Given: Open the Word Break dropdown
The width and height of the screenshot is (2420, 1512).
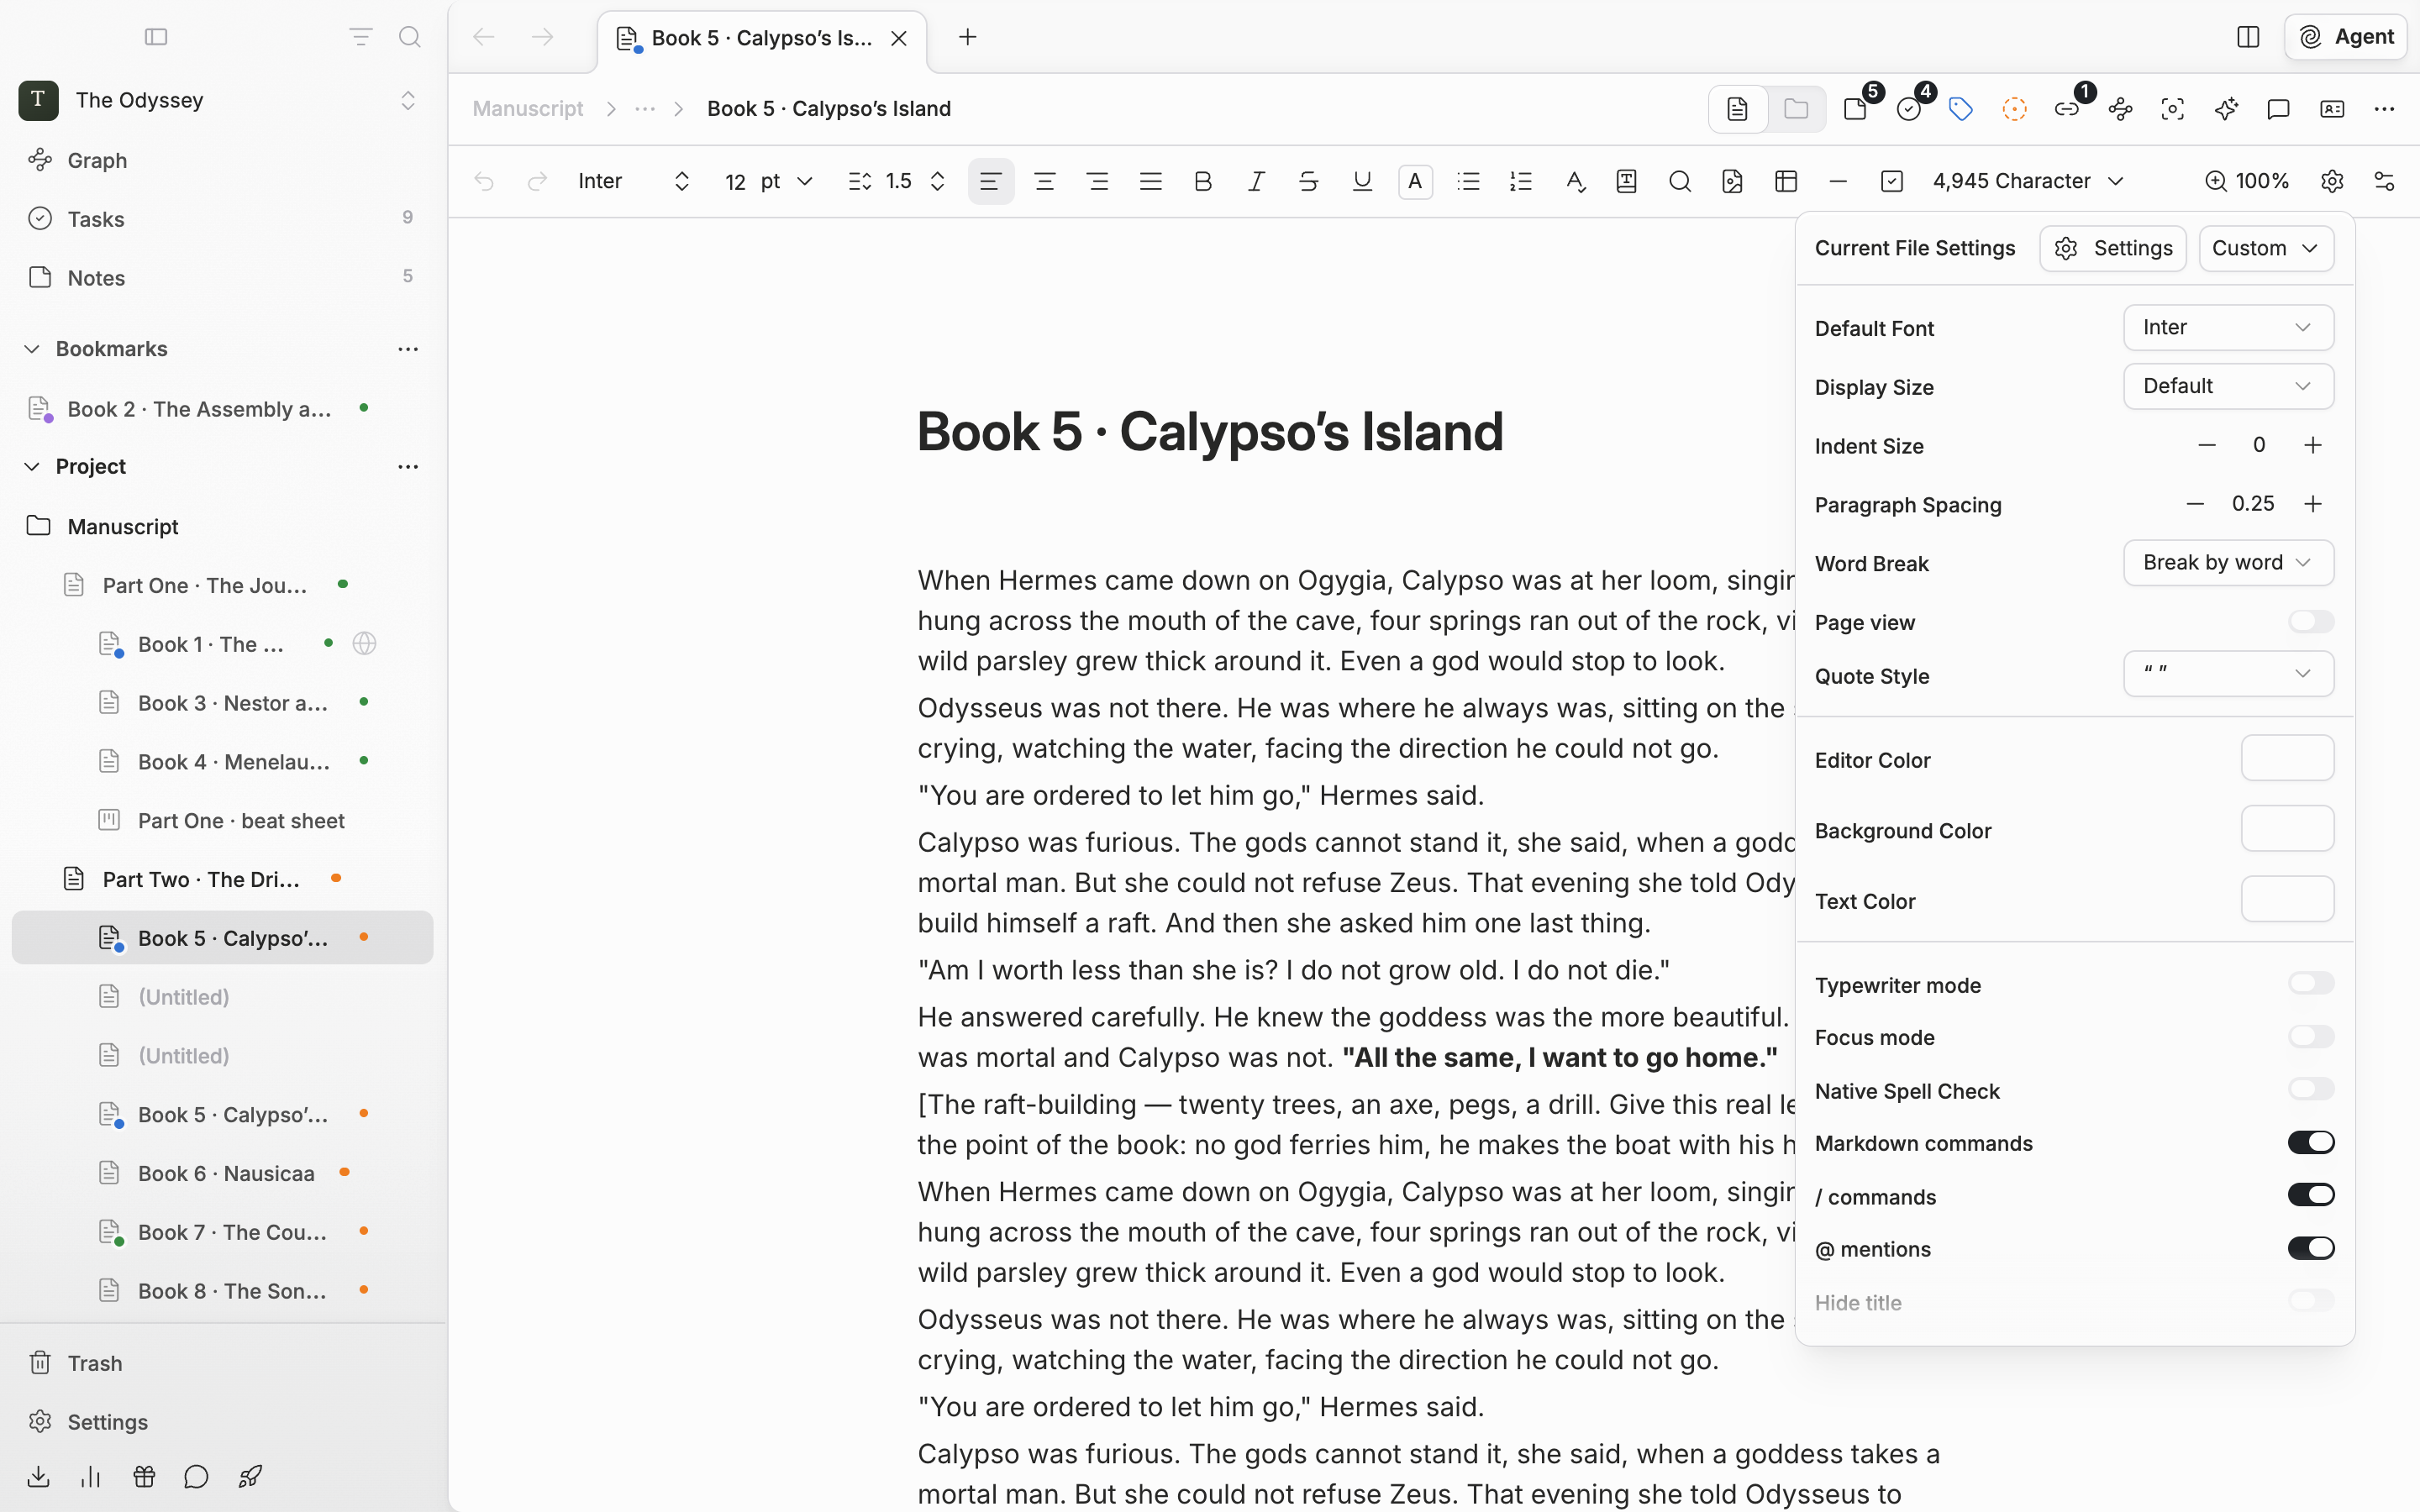Looking at the screenshot, I should [x=2228, y=563].
